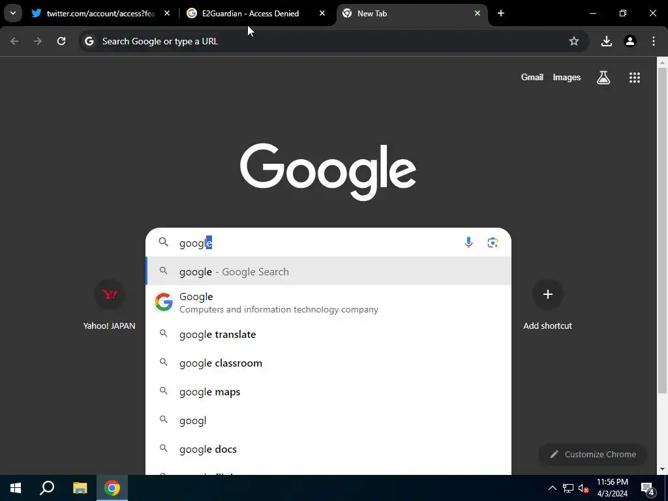Image resolution: width=668 pixels, height=501 pixels.
Task: Select the New Tab tab
Action: click(412, 13)
